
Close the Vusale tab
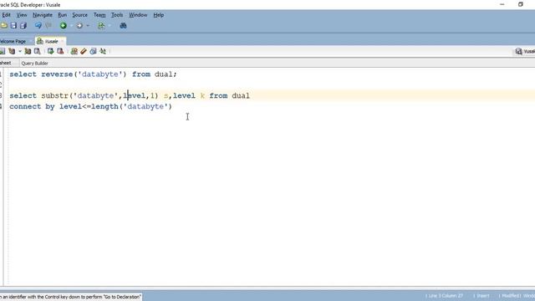pyautogui.click(x=62, y=41)
